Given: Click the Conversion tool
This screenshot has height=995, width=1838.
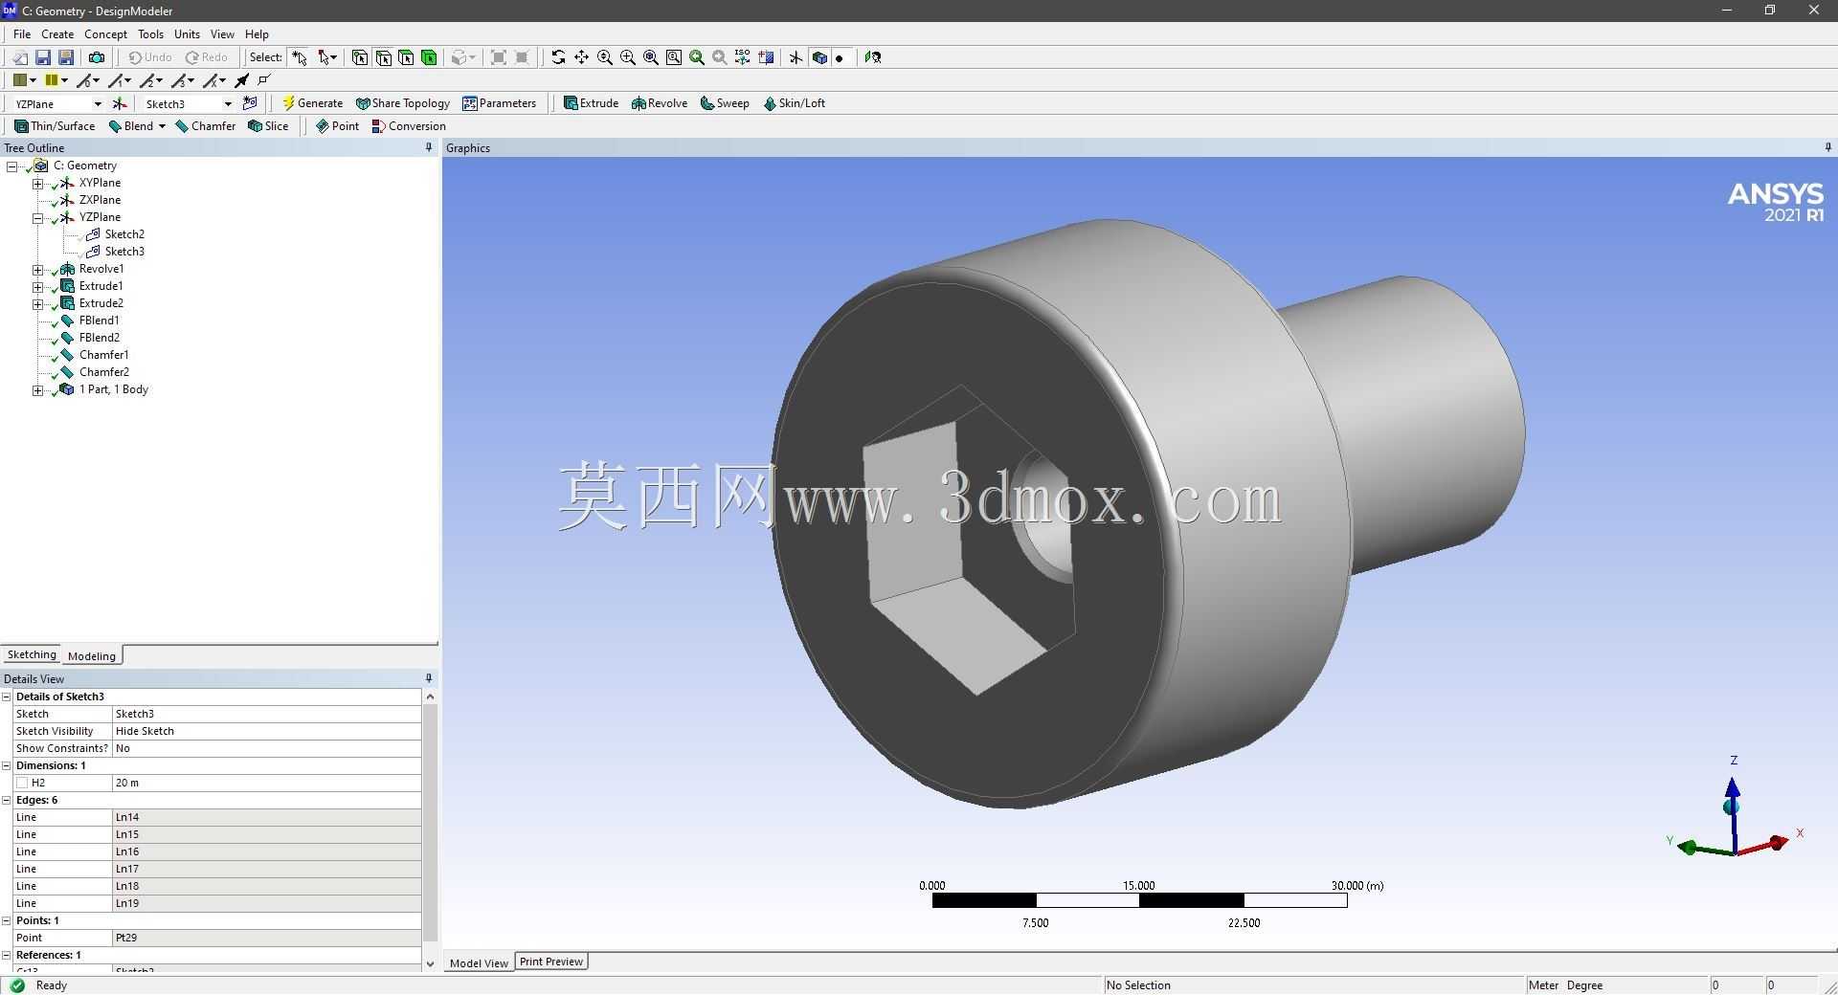Looking at the screenshot, I should tap(409, 126).
